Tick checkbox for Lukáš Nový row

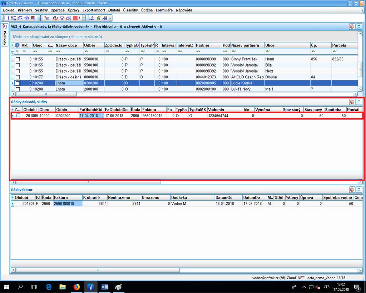point(18,89)
